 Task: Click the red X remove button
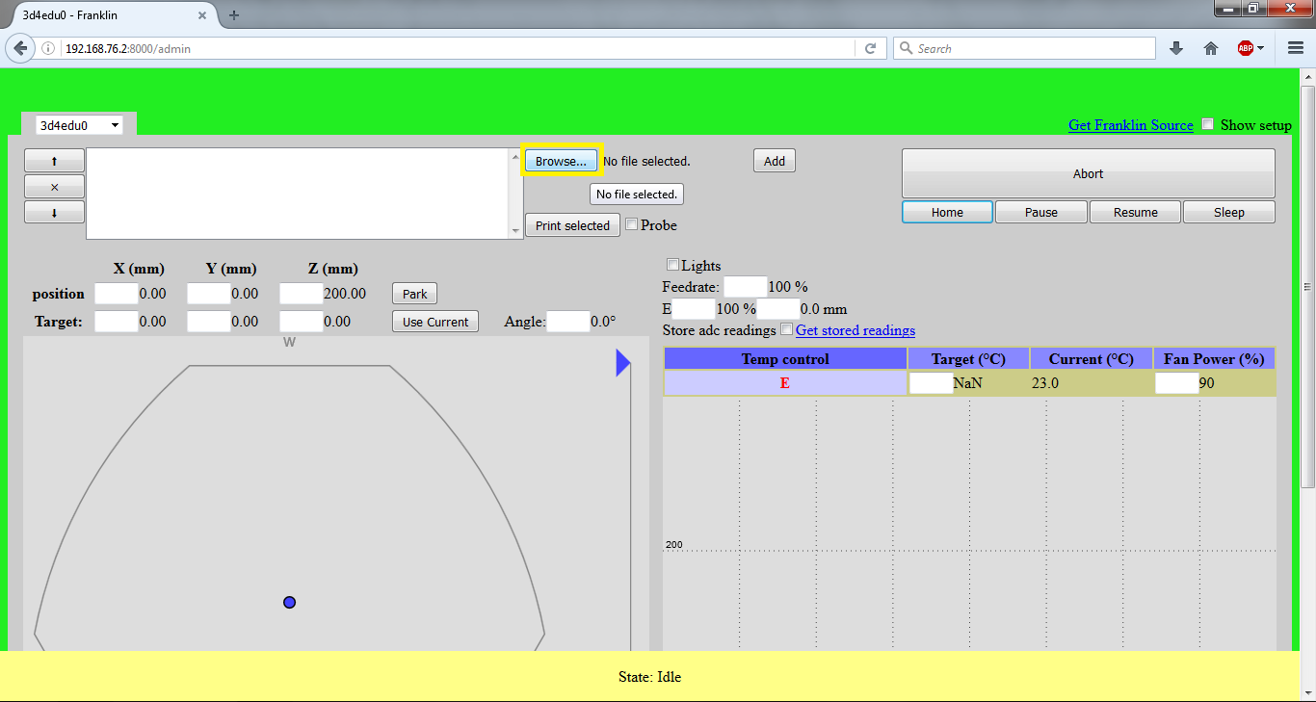coord(54,187)
